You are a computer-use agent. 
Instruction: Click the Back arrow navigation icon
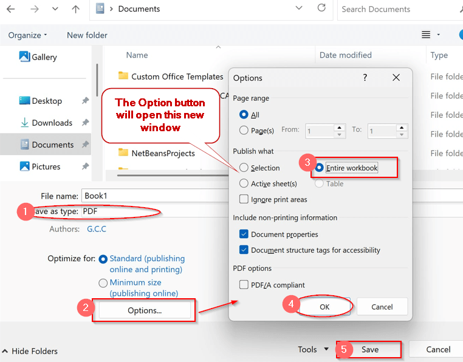[10, 9]
